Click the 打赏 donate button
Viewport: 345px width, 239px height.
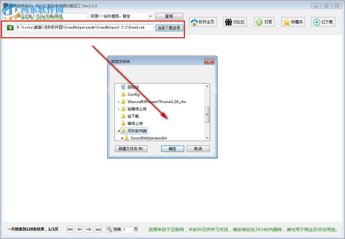[x=264, y=22]
